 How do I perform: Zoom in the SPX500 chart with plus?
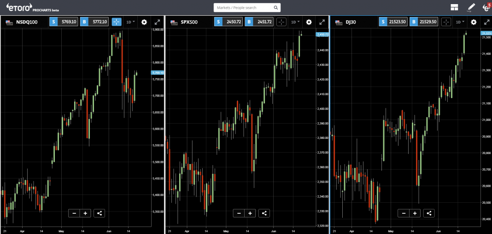pos(250,213)
